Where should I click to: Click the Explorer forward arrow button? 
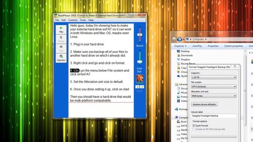pos(179,39)
